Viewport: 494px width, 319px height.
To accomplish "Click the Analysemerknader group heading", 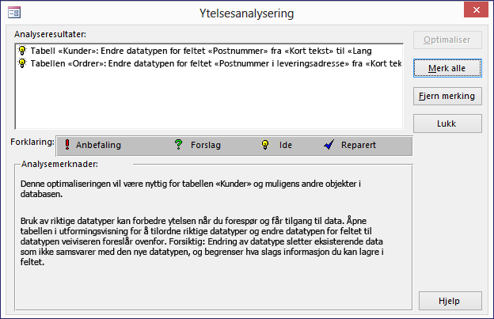I will pos(59,164).
